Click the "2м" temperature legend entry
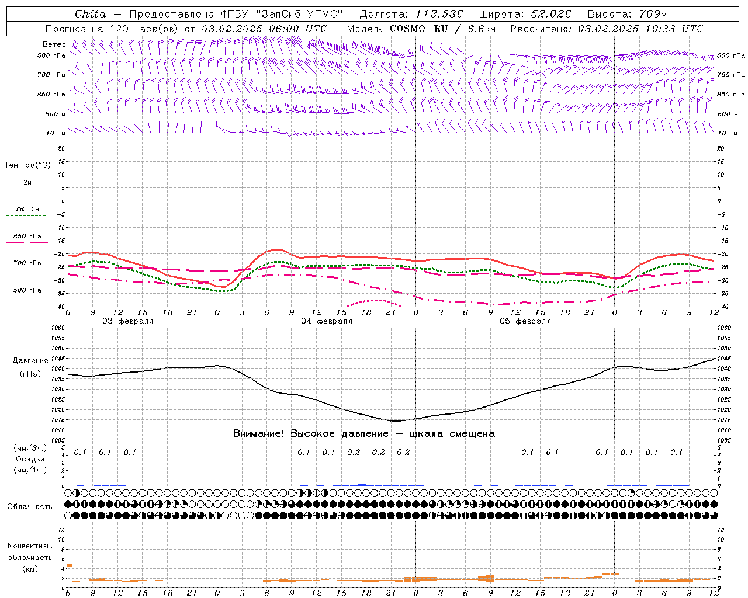The height and width of the screenshot is (598, 748). [x=27, y=182]
